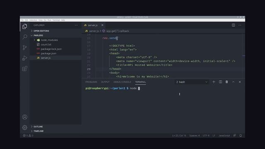The width and height of the screenshot is (265, 149).
Task: Open the Edit menu
Action: (26, 20)
